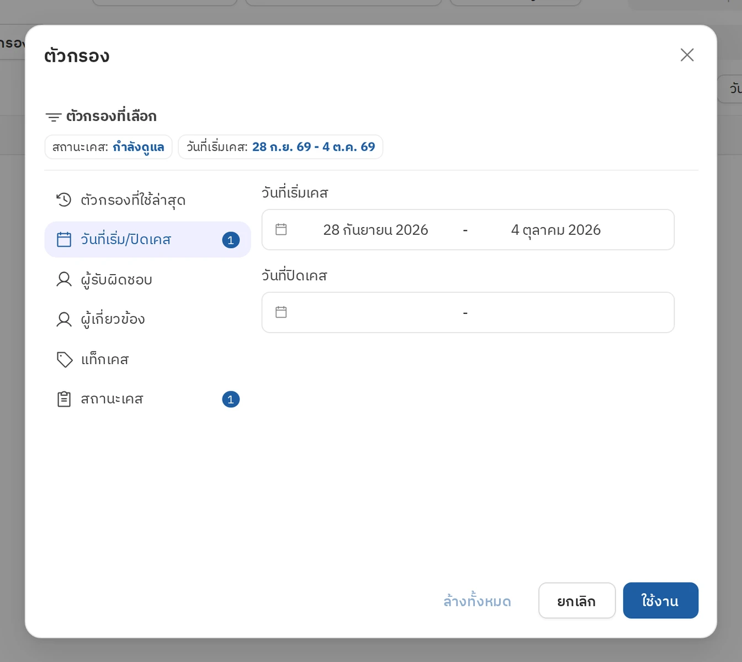The image size is (742, 662).
Task: Click calendar icon in วันที่เริ่มเคส field
Action: [281, 229]
